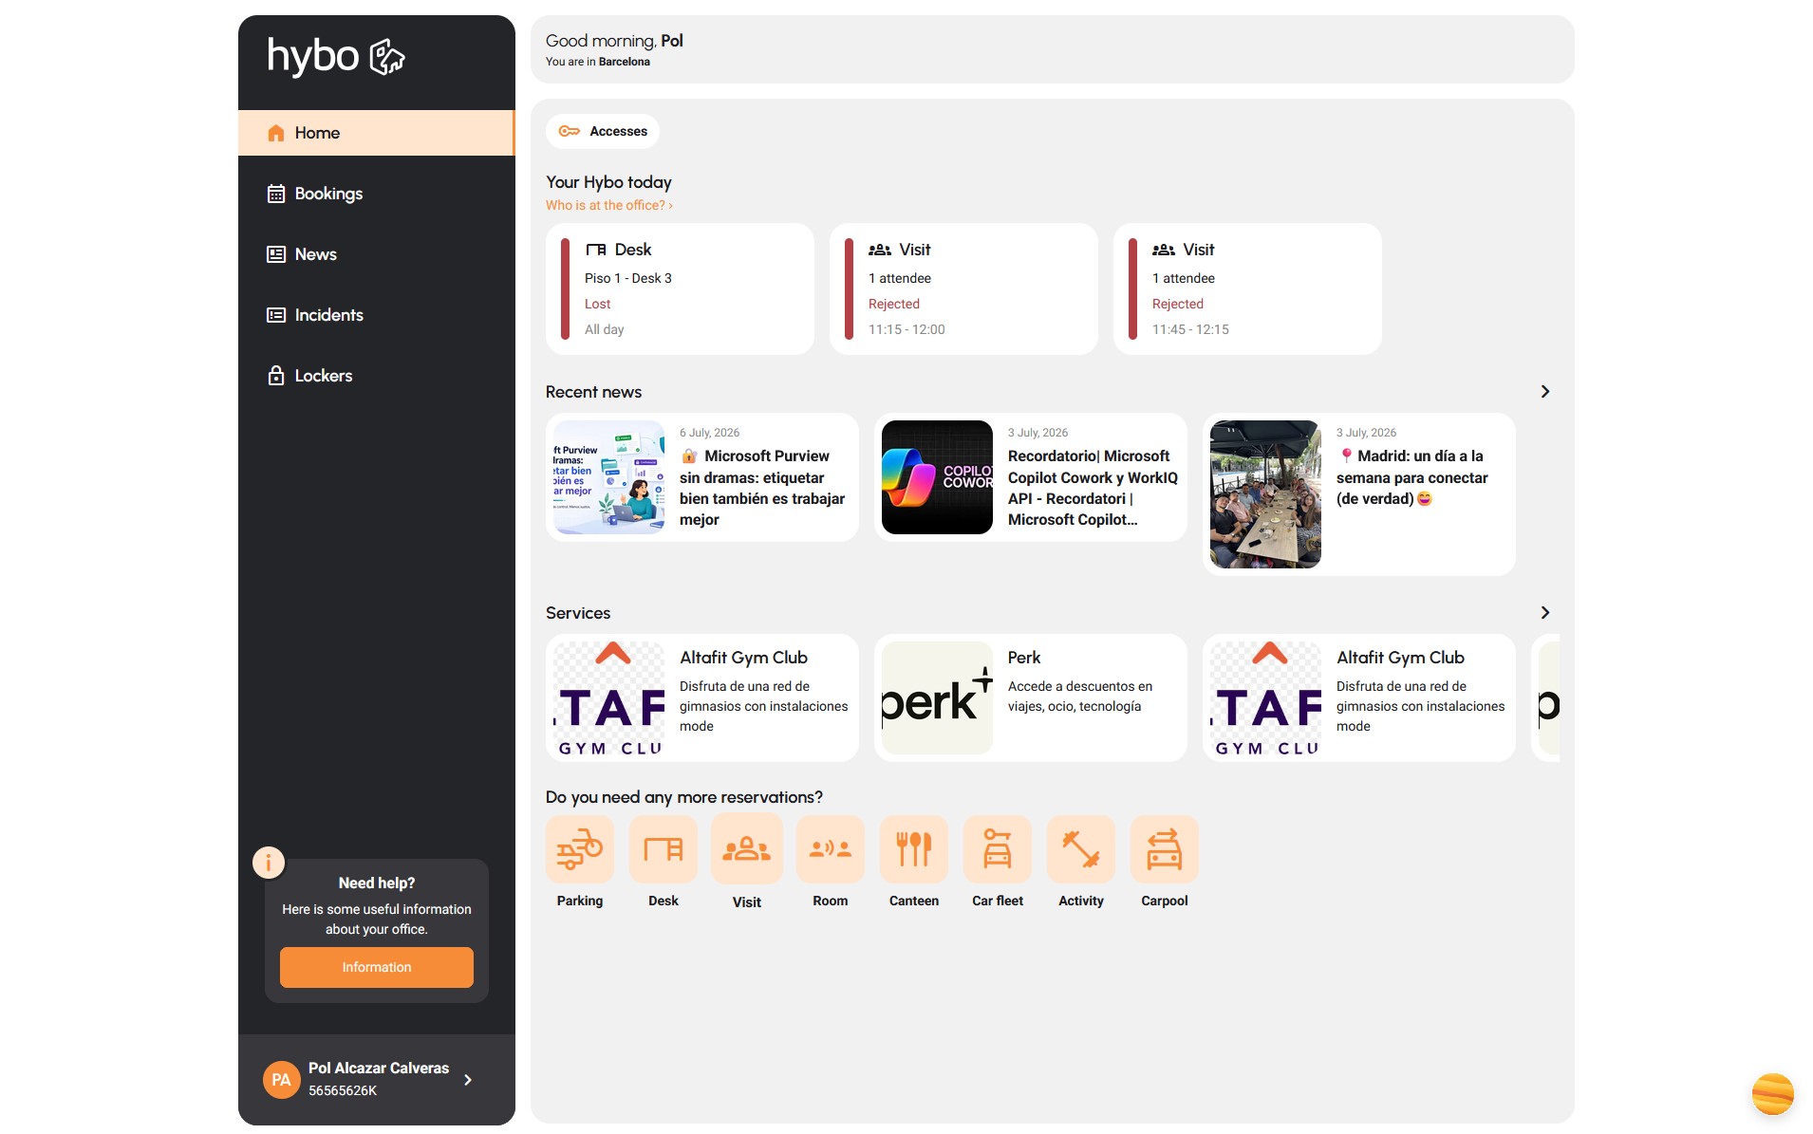Open the Parking reservation icon
The image size is (1813, 1134).
[x=579, y=849]
